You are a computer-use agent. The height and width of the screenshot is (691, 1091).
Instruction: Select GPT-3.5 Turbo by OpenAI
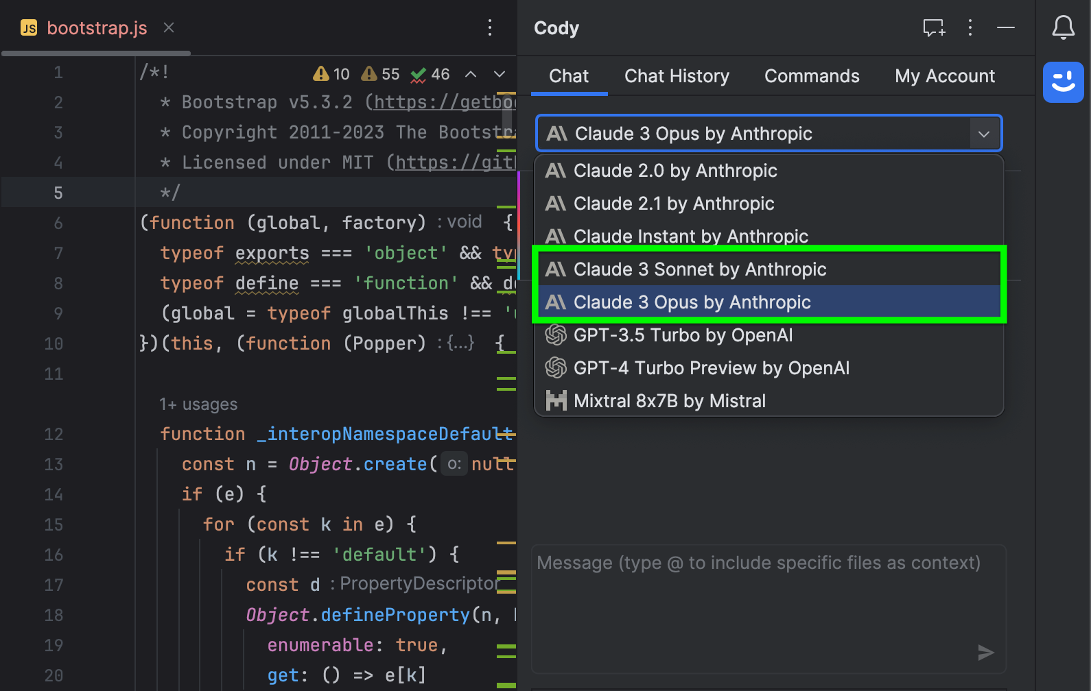click(x=769, y=335)
